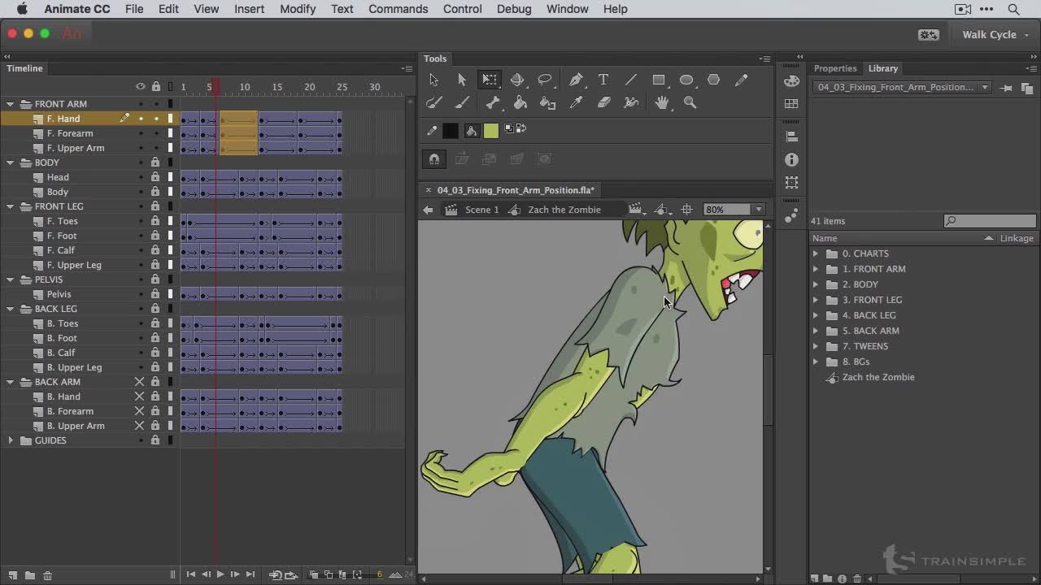1041x585 pixels.
Task: Select the Hand tool
Action: [662, 102]
